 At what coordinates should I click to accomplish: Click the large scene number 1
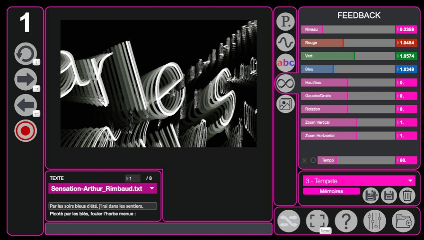point(25,23)
